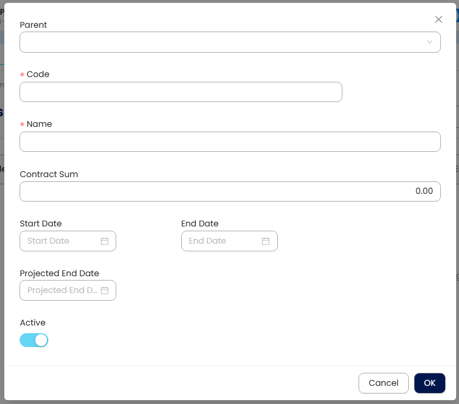Click the Parent field label

pyautogui.click(x=33, y=25)
